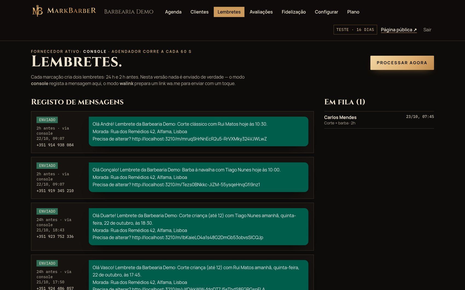Click phone number +351 914 938 084
The height and width of the screenshot is (290, 465).
click(55, 145)
